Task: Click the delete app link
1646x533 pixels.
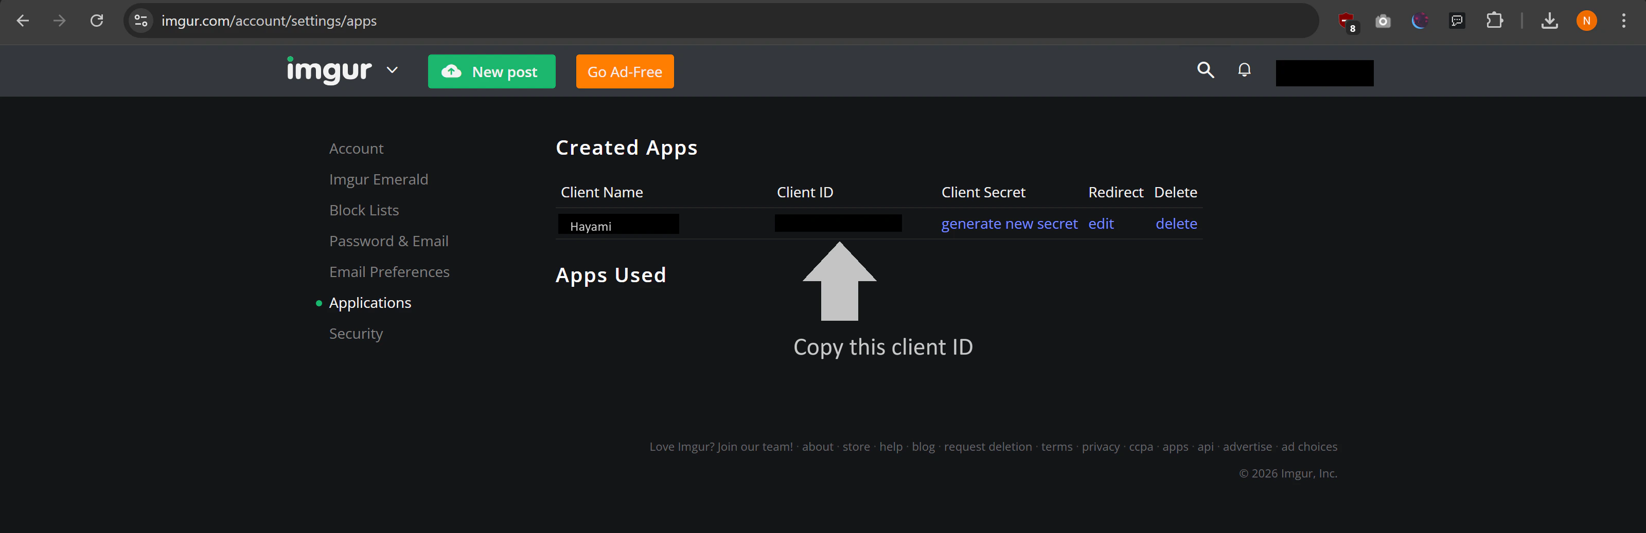Action: point(1176,224)
